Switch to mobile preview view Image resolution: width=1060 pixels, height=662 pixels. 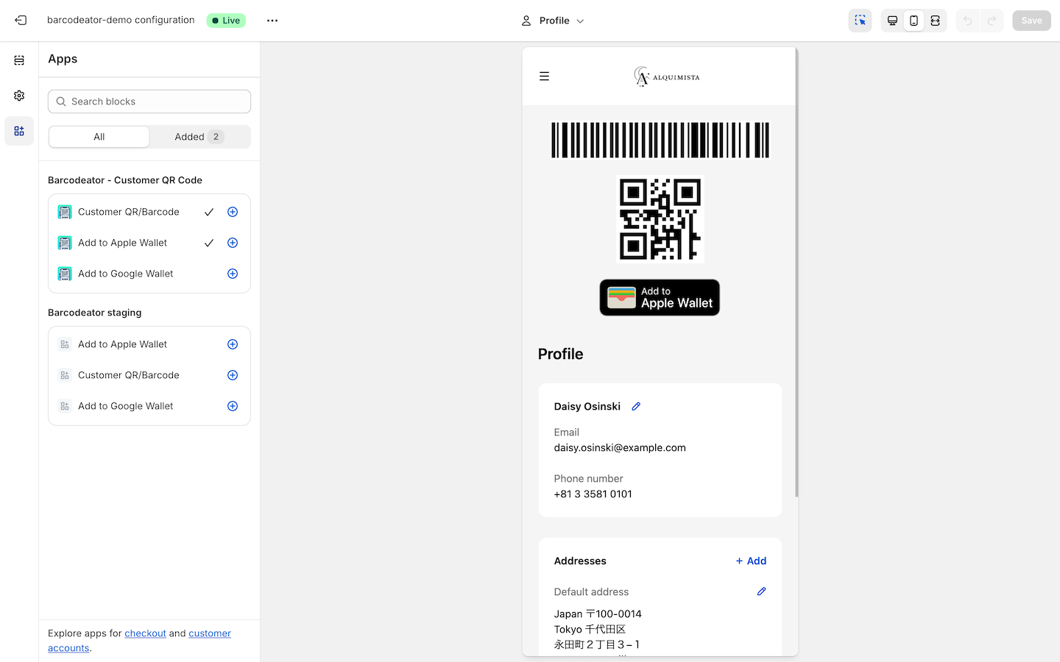click(914, 21)
